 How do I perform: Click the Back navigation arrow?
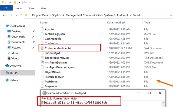[4, 15]
